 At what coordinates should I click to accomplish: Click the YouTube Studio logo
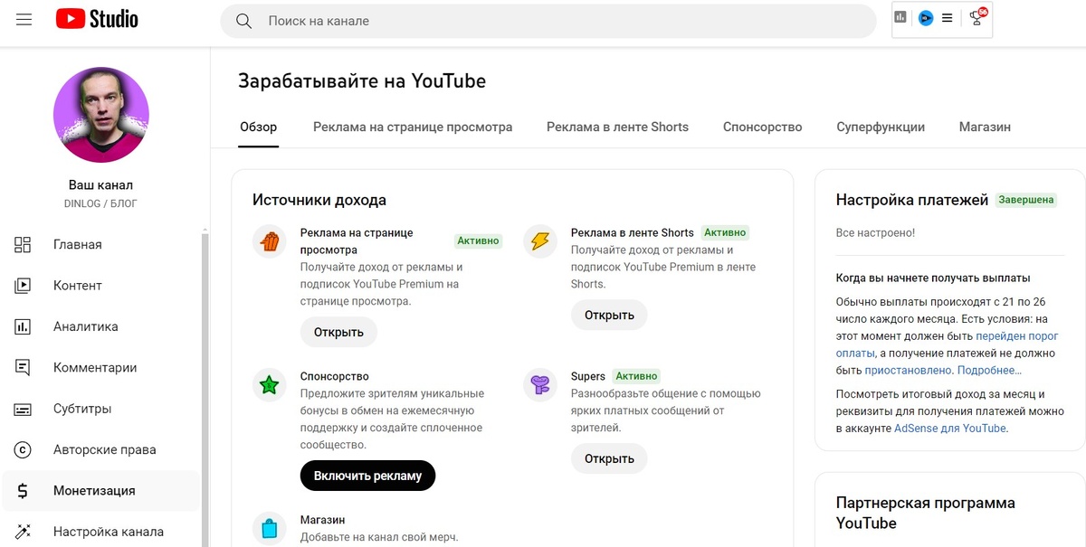pyautogui.click(x=97, y=19)
